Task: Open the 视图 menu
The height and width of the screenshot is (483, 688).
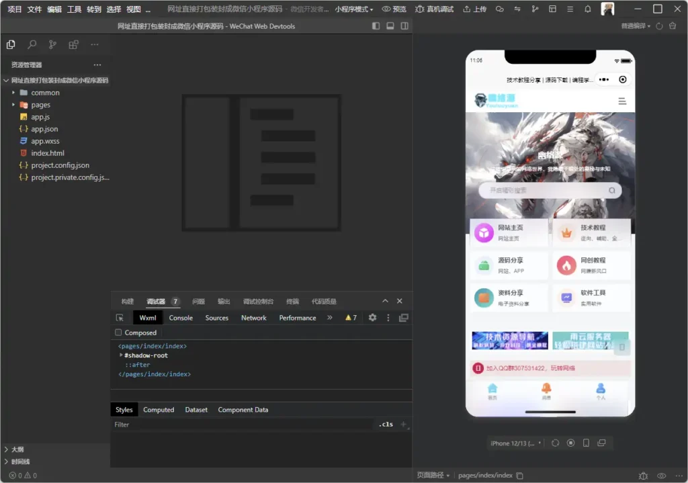Action: [x=134, y=9]
